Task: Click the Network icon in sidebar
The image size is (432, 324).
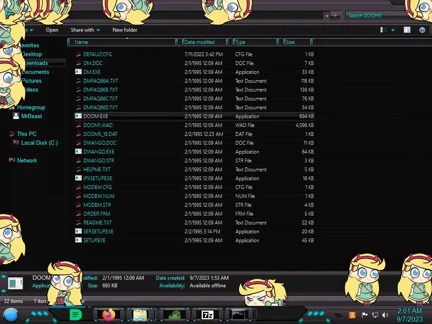Action: [x=11, y=160]
